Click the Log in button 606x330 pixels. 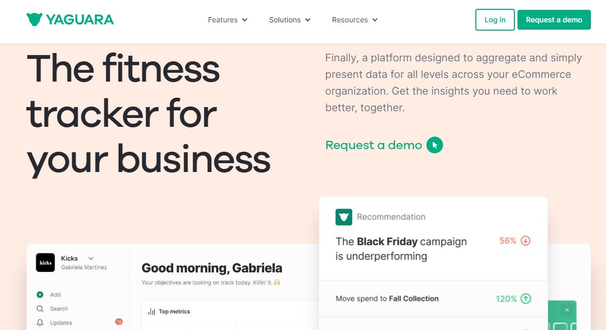(495, 20)
